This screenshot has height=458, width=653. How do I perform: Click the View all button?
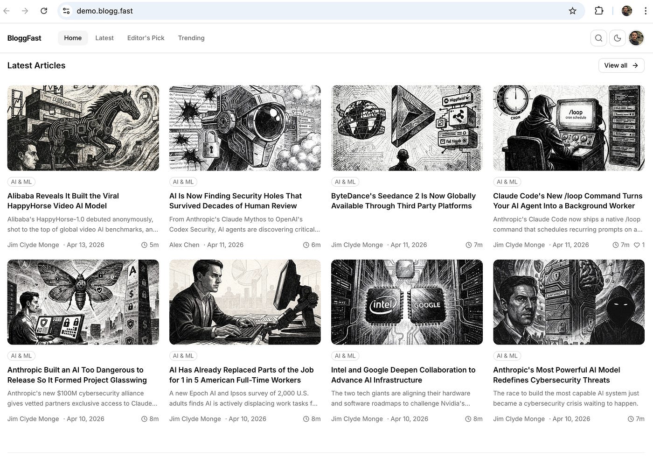click(621, 65)
